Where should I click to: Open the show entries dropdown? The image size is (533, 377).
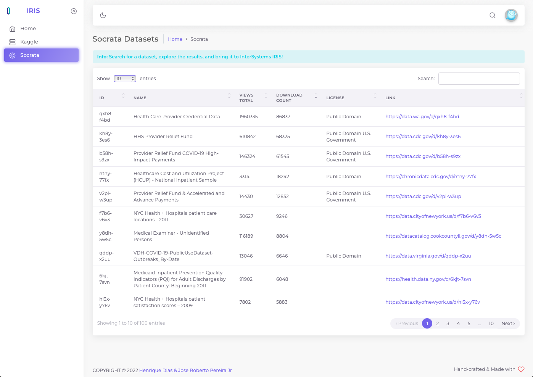[125, 79]
